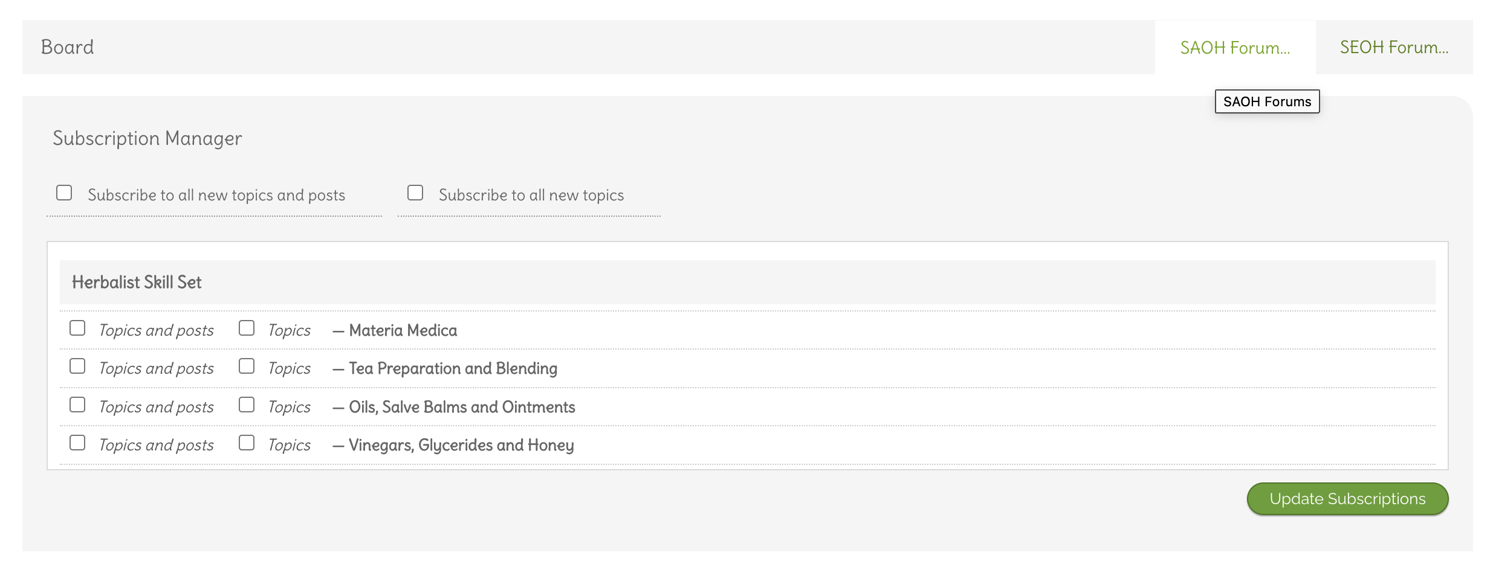Switch to the SAOH Forum tab
The width and height of the screenshot is (1493, 576).
click(x=1234, y=48)
